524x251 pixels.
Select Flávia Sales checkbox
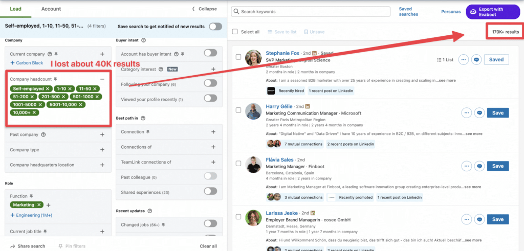pos(238,164)
